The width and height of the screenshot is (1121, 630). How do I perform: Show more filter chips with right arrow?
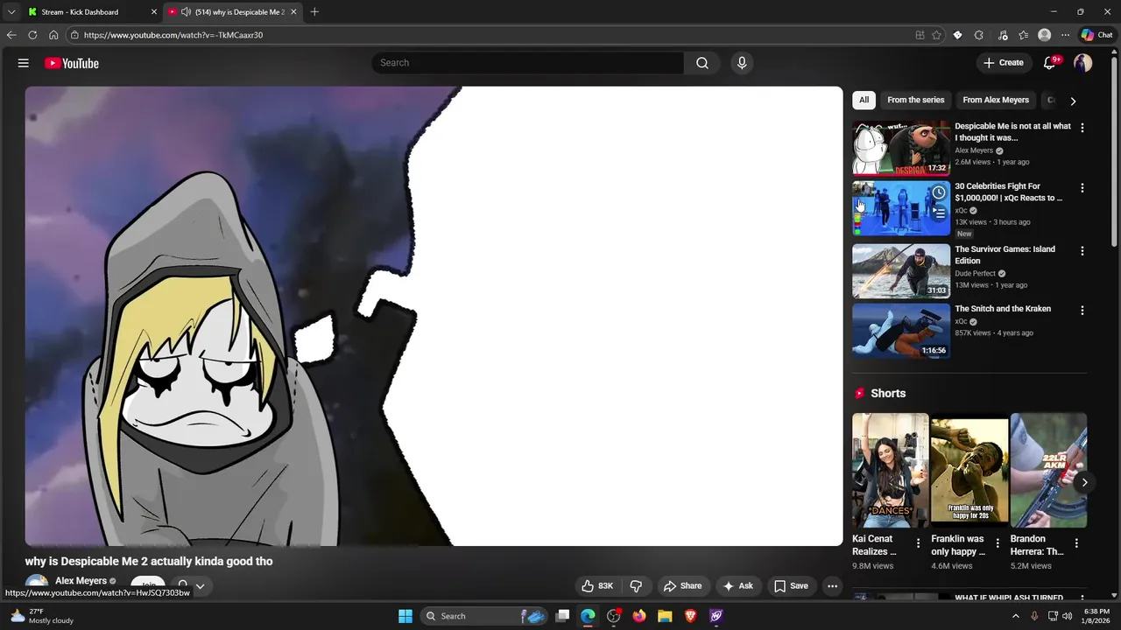click(1073, 101)
